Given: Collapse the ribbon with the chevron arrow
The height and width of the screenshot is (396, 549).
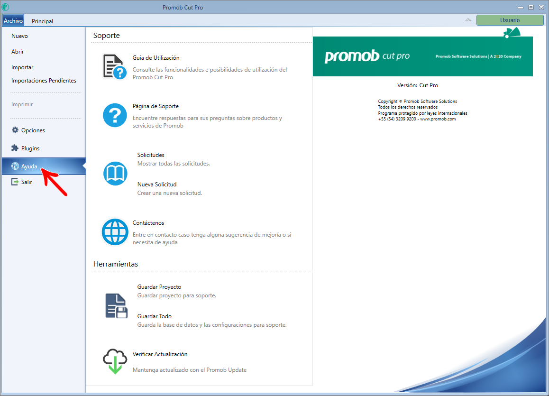Looking at the screenshot, I should tap(468, 20).
